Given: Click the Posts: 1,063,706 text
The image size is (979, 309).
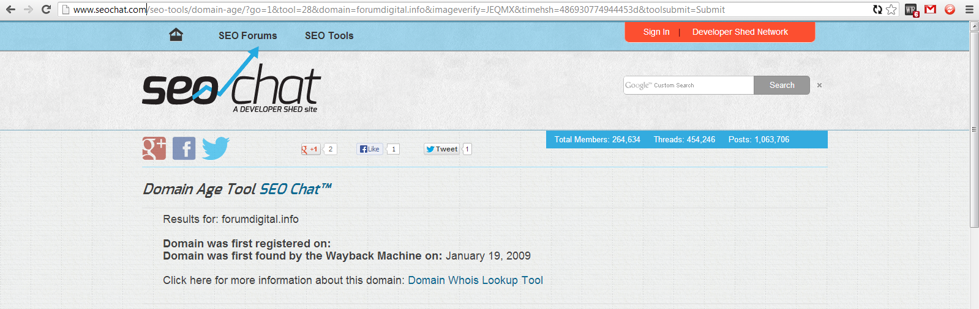Looking at the screenshot, I should 759,140.
